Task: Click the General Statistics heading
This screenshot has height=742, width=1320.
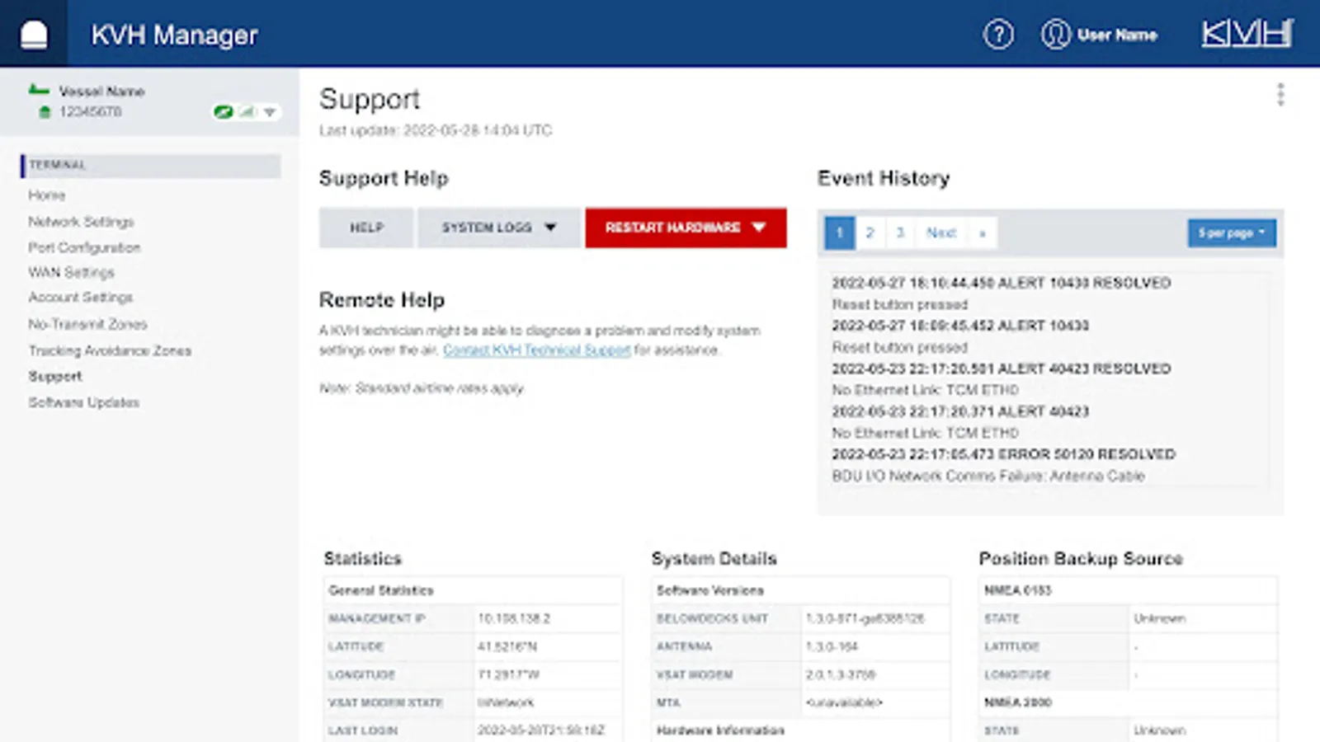Action: (381, 590)
